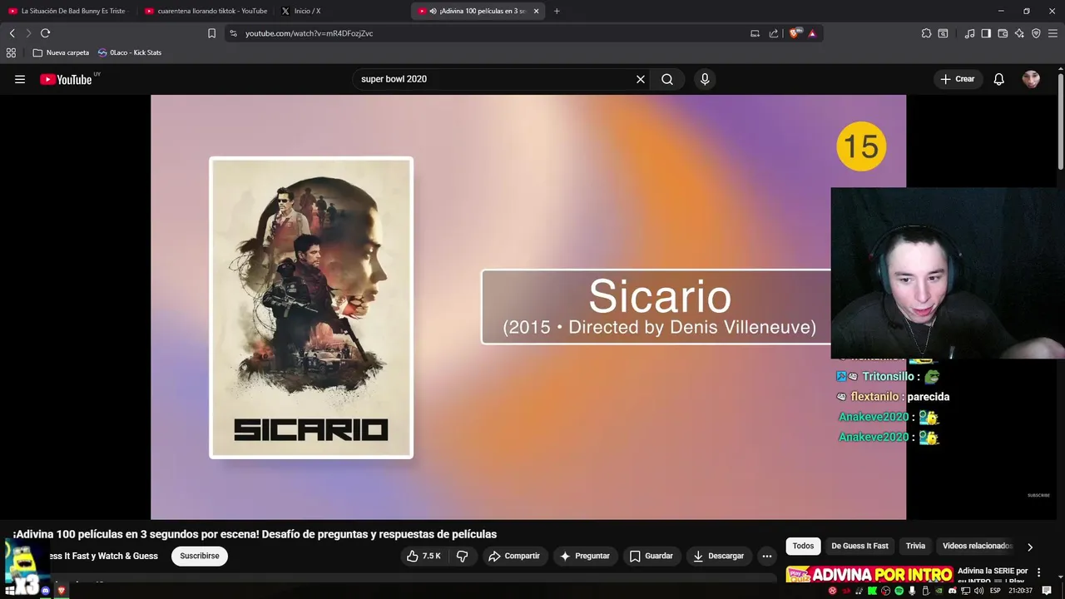The image size is (1065, 599).
Task: Click the Compartir share button
Action: (514, 556)
